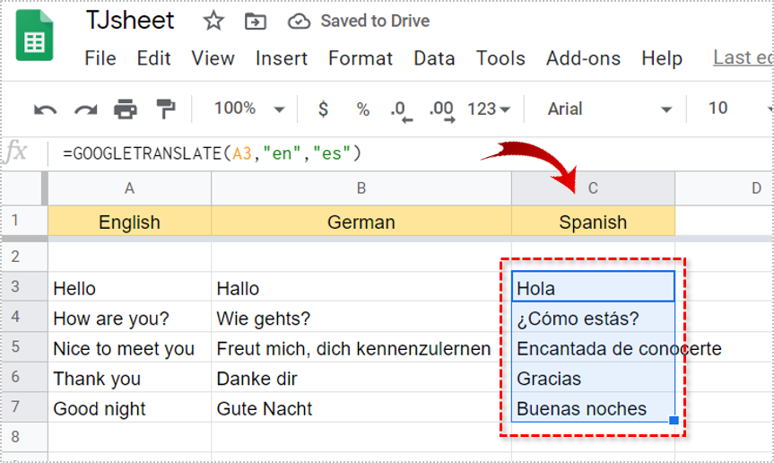The width and height of the screenshot is (774, 463).
Task: Increase decimal places
Action: 442,111
